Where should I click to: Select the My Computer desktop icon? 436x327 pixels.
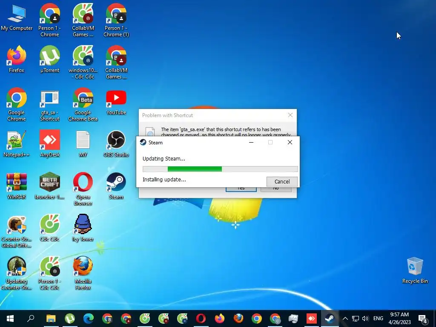(x=17, y=18)
